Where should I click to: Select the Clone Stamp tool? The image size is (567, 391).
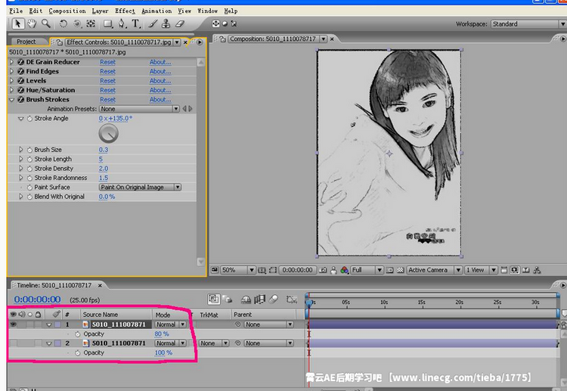[163, 24]
